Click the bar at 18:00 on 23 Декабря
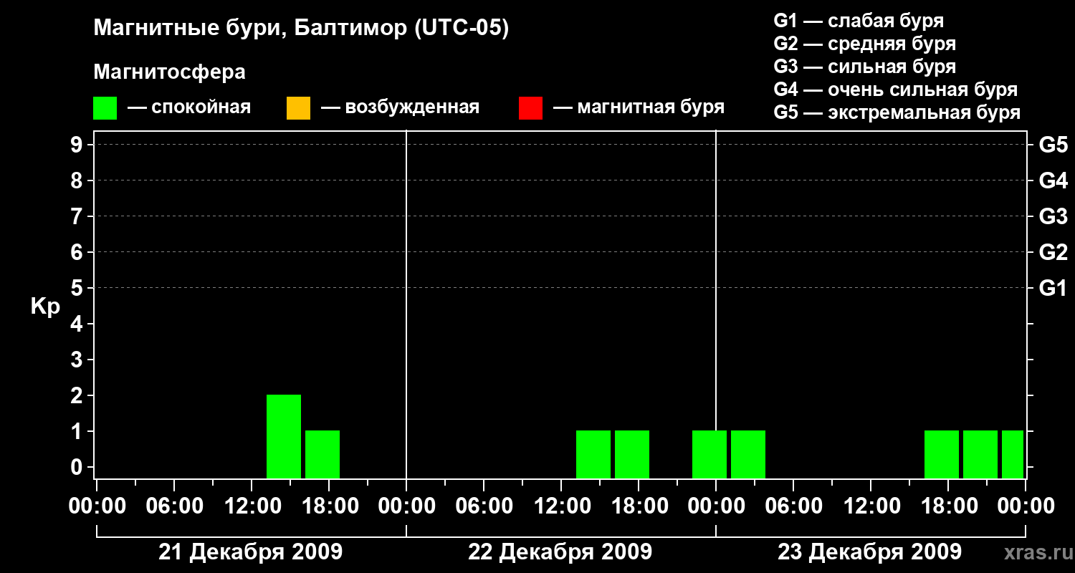This screenshot has width=1075, height=573. tap(942, 454)
